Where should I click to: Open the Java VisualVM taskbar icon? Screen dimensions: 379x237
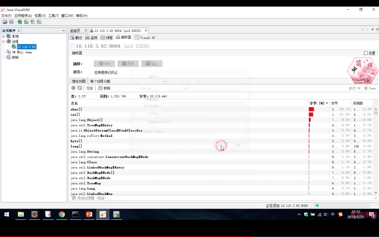[103, 214]
